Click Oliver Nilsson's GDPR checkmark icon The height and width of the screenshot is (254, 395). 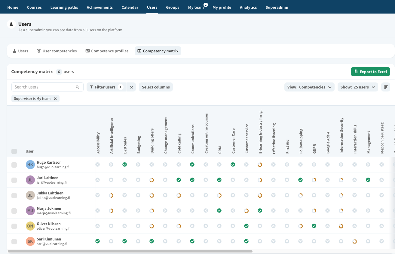tap(314, 226)
